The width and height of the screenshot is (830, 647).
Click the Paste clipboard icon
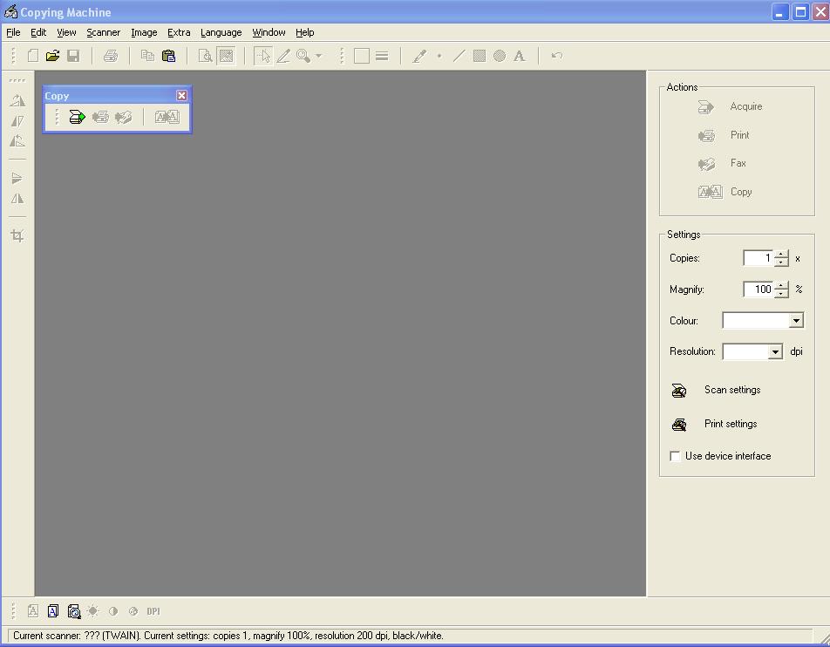168,56
